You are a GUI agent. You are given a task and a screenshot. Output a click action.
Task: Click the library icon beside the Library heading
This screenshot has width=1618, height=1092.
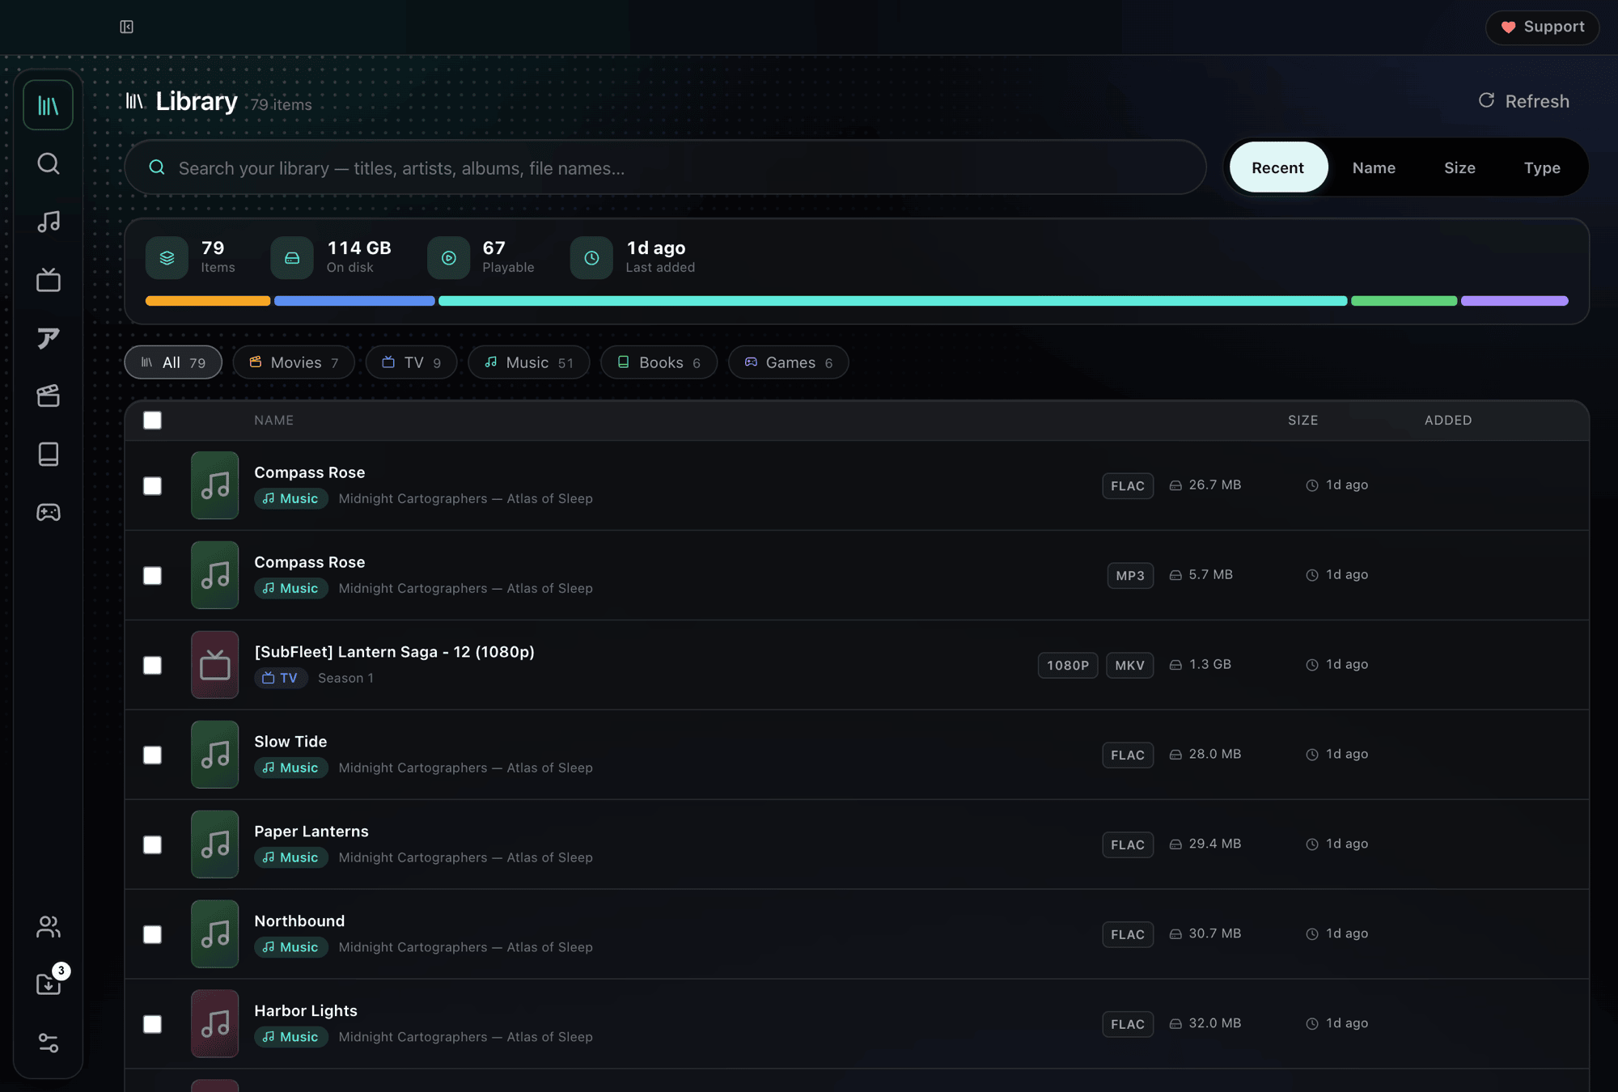pyautogui.click(x=135, y=101)
